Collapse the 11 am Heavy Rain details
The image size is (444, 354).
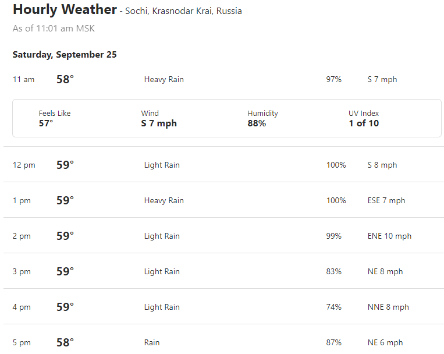tap(223, 79)
